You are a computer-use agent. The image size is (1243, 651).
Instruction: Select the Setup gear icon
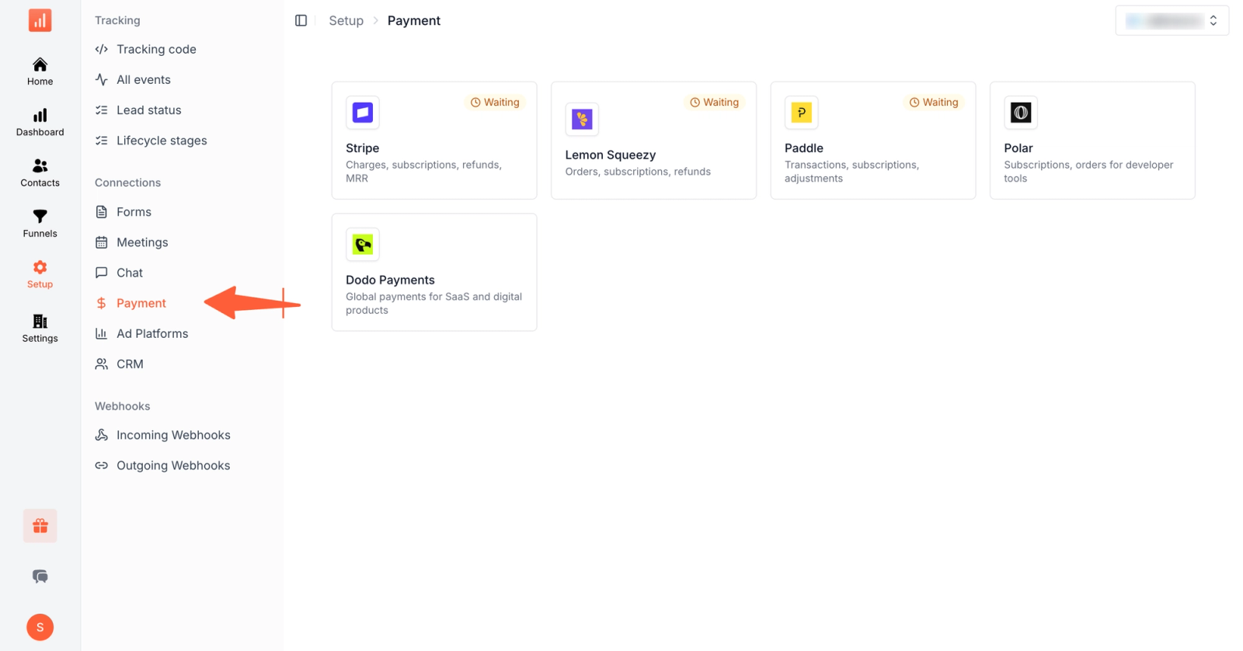point(40,267)
